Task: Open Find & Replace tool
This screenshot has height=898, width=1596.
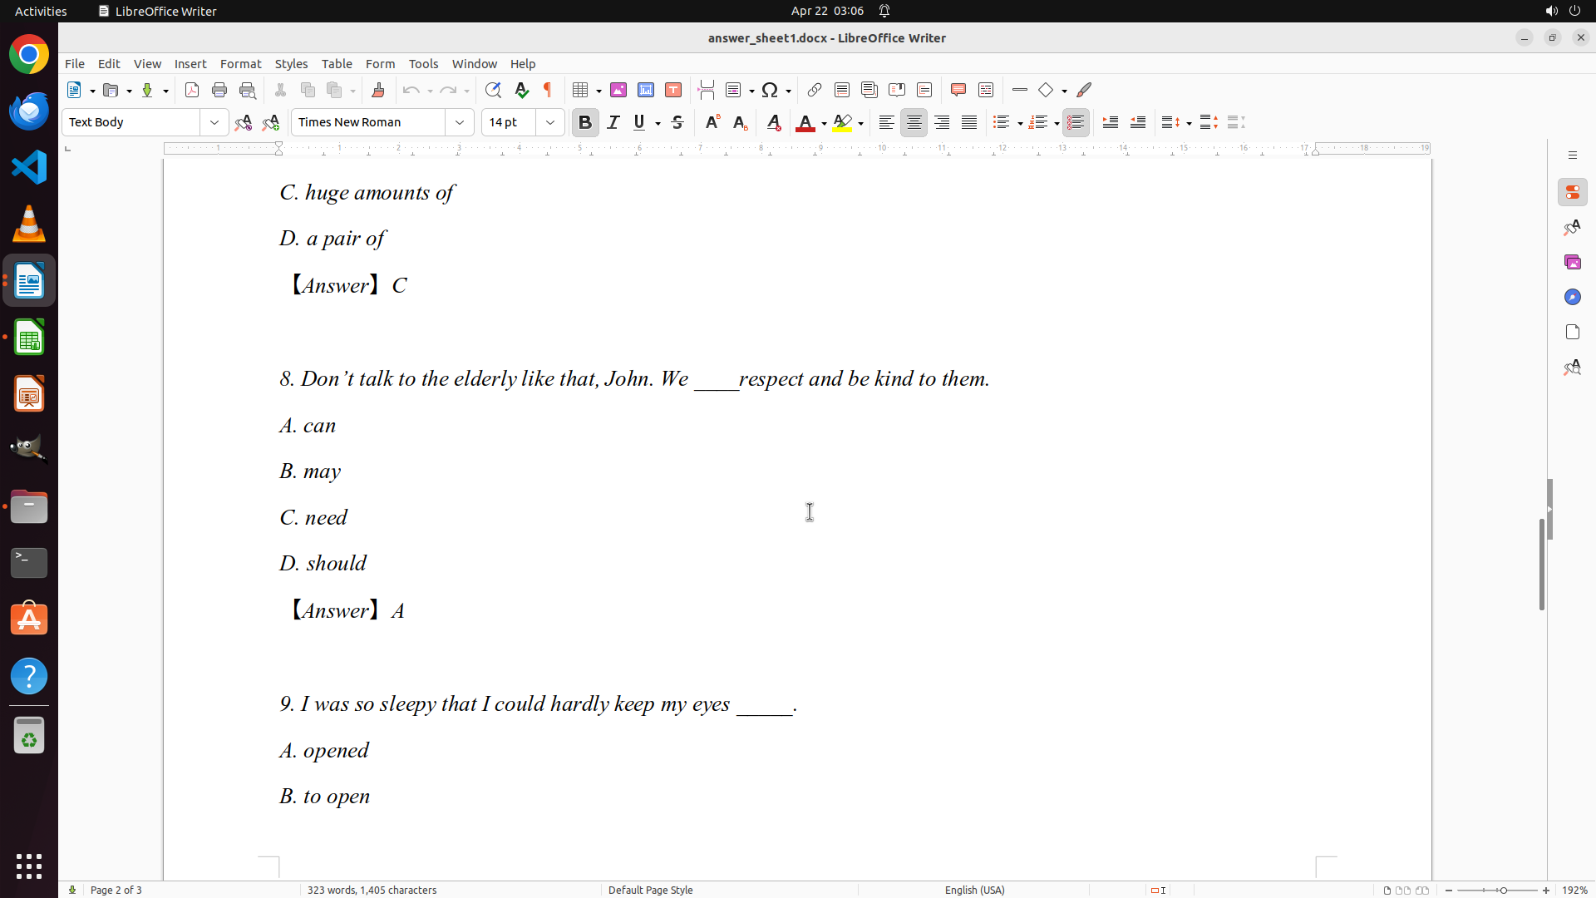Action: 493,90
